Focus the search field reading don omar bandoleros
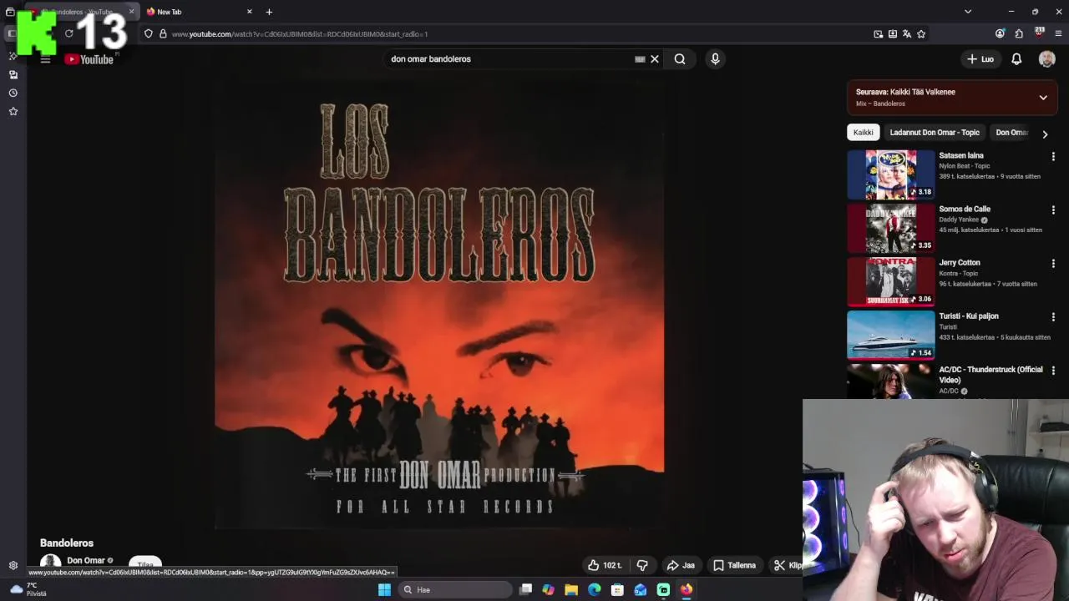This screenshot has width=1069, height=601. (509, 59)
